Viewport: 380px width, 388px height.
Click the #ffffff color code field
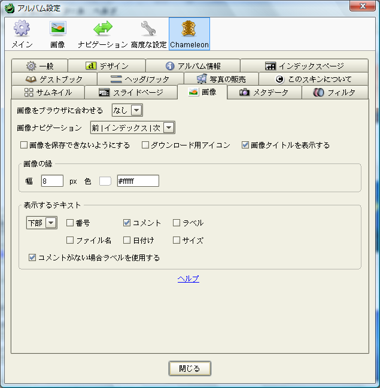pos(138,181)
